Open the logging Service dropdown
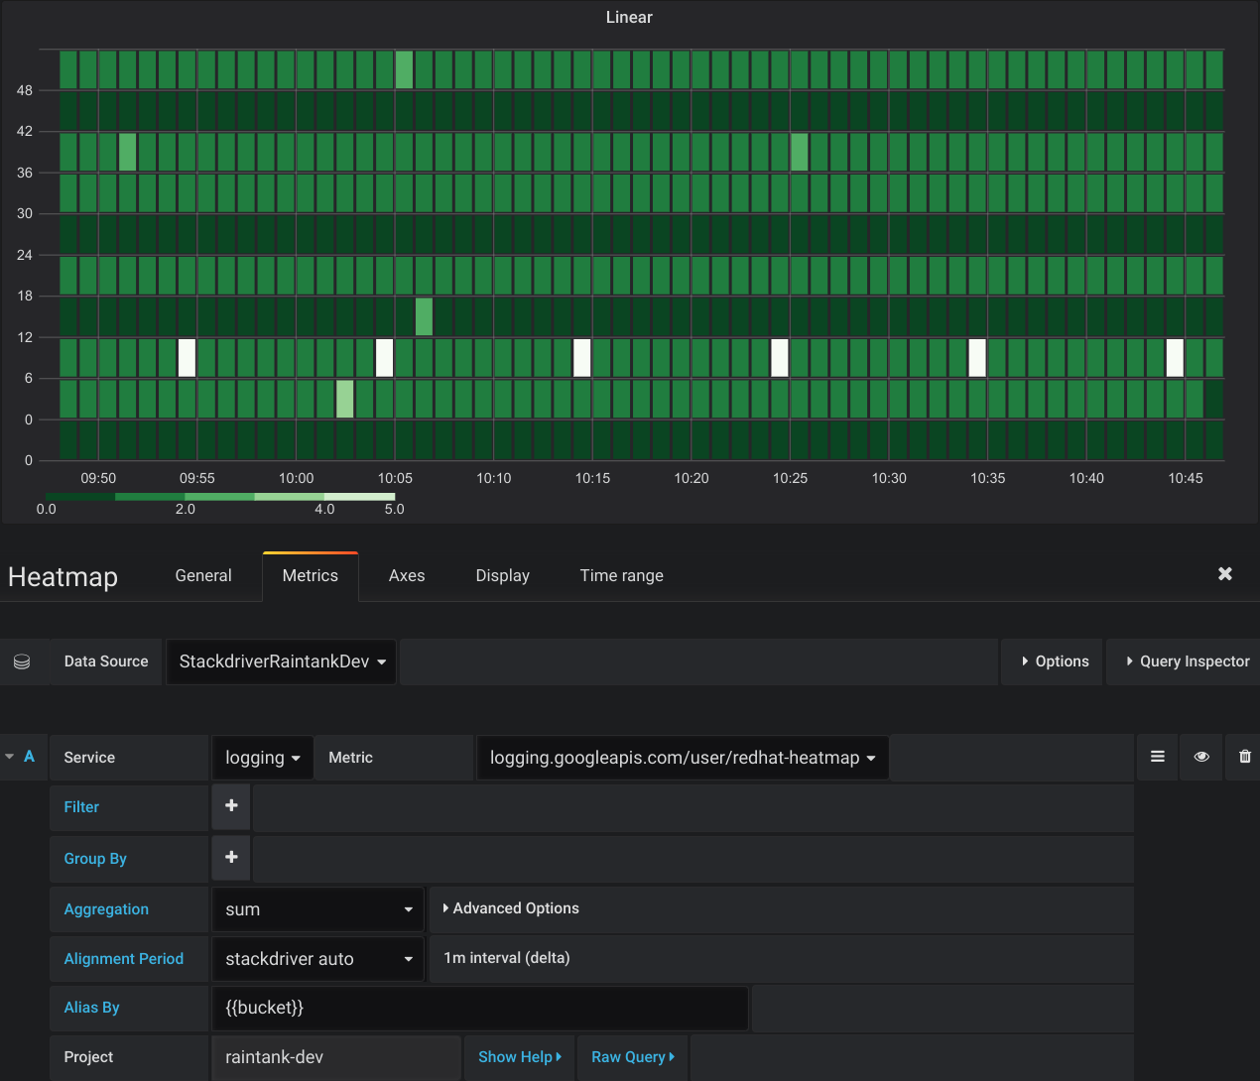1260x1081 pixels. coord(262,758)
